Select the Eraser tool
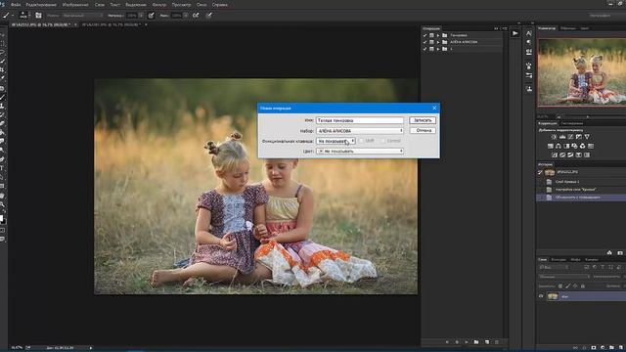Viewport: 626px width, 352px height. click(x=2, y=123)
